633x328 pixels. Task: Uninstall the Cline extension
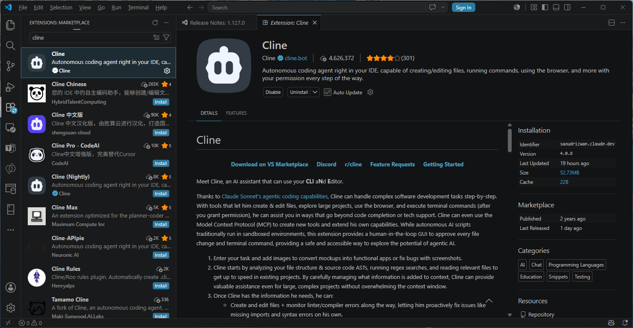pyautogui.click(x=299, y=92)
